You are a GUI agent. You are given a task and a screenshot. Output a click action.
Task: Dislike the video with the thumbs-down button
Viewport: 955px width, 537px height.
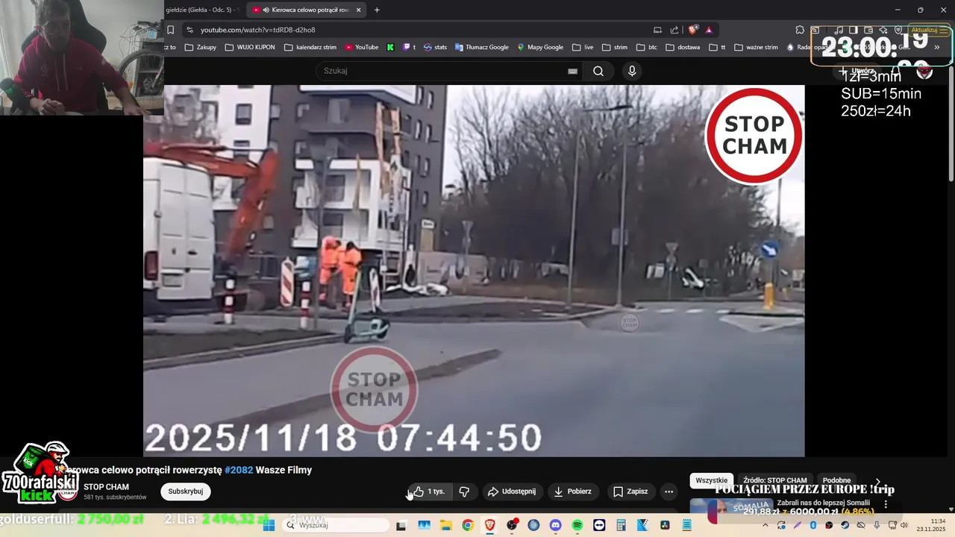coord(465,492)
